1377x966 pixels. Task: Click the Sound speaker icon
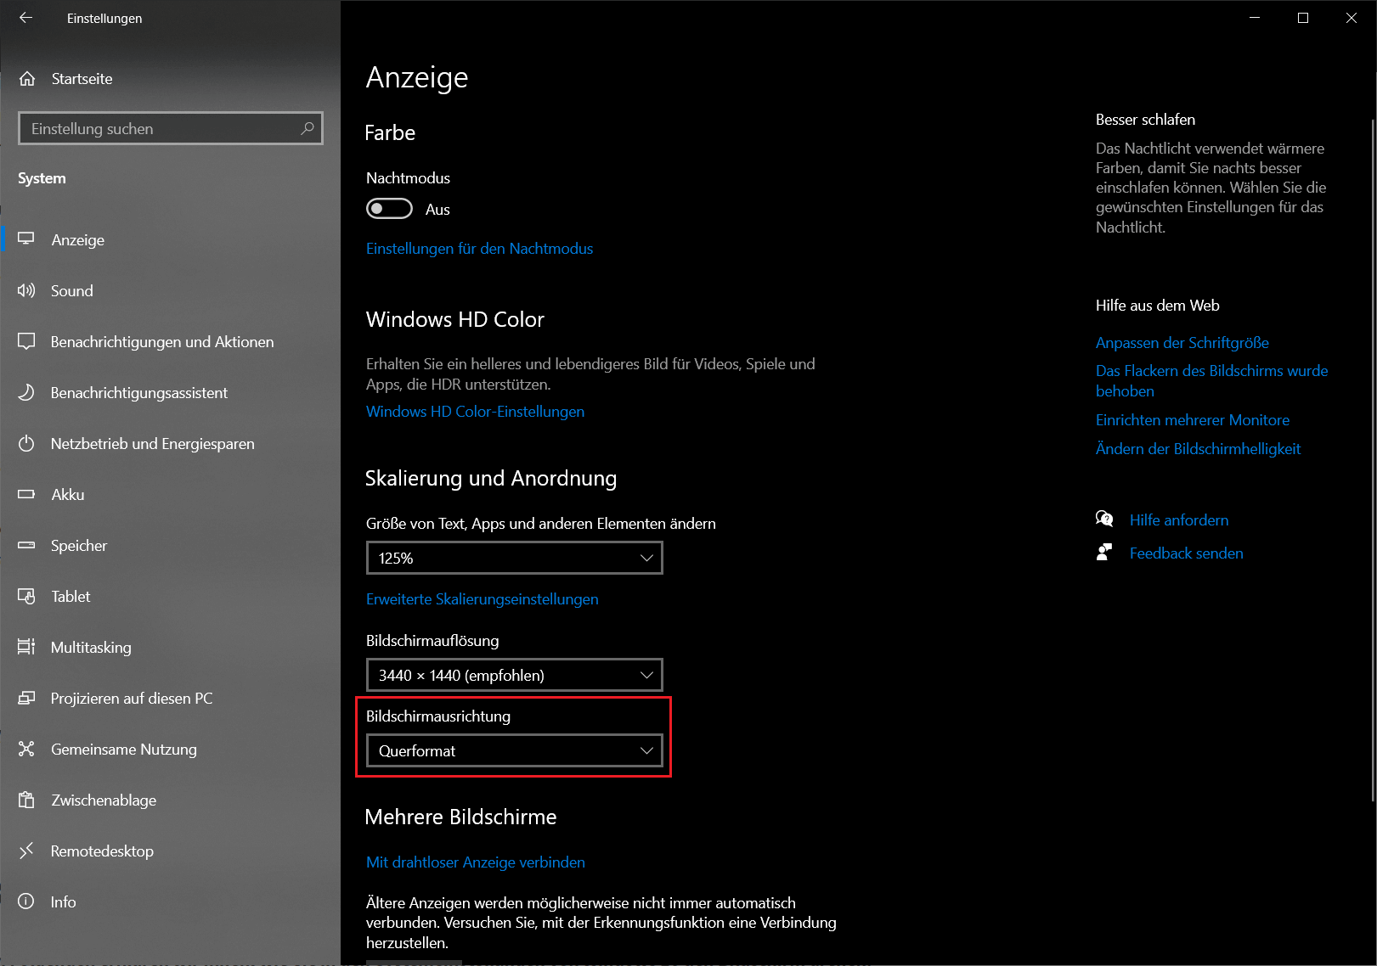(26, 290)
